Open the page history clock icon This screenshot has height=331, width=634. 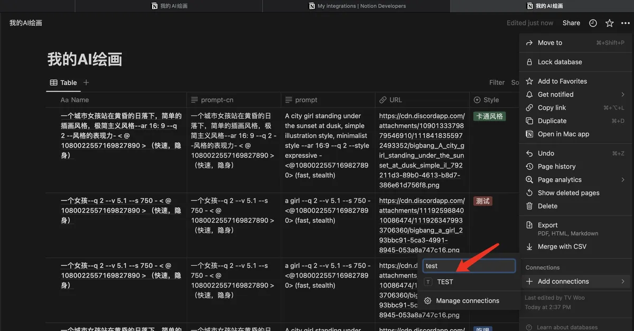click(x=593, y=23)
